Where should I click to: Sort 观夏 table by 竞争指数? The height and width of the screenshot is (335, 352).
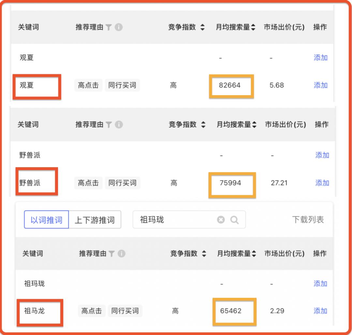202,27
